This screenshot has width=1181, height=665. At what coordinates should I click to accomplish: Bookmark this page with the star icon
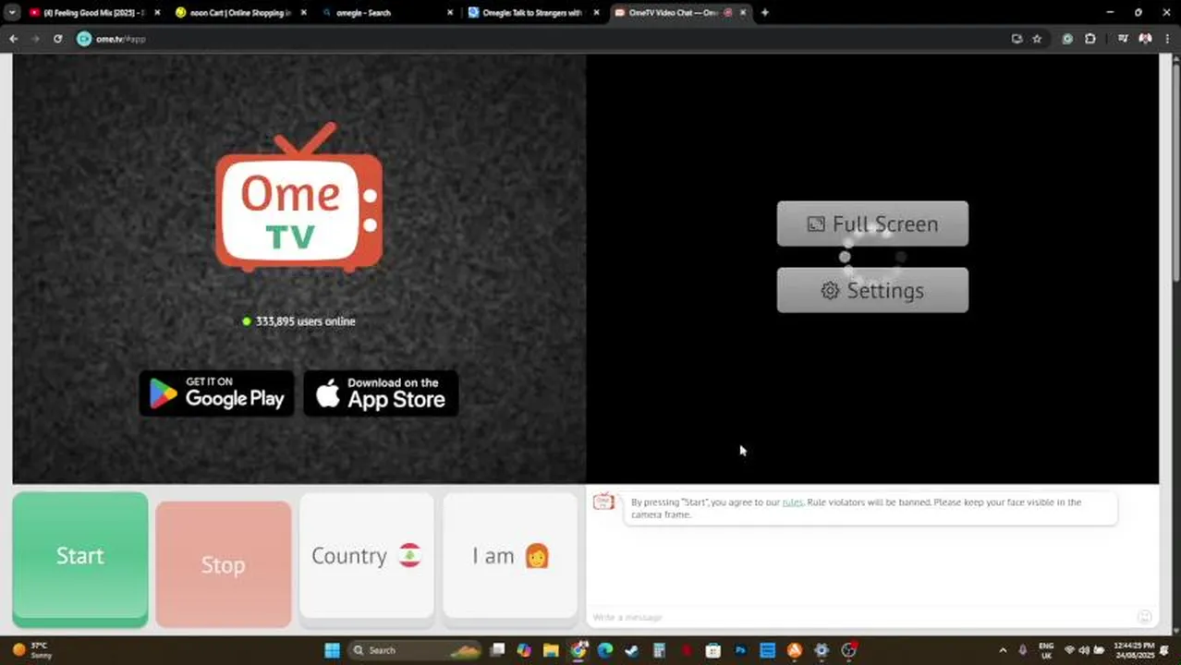(x=1037, y=39)
